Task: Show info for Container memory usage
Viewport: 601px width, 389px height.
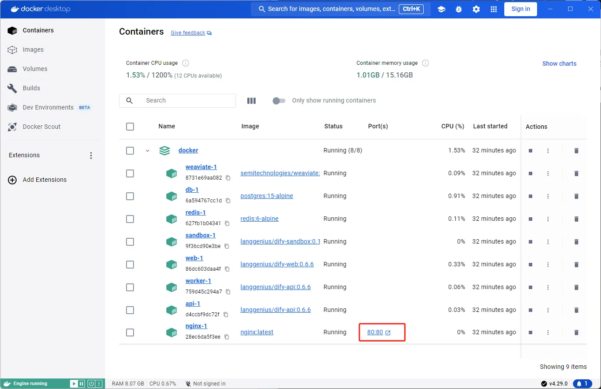Action: click(425, 63)
